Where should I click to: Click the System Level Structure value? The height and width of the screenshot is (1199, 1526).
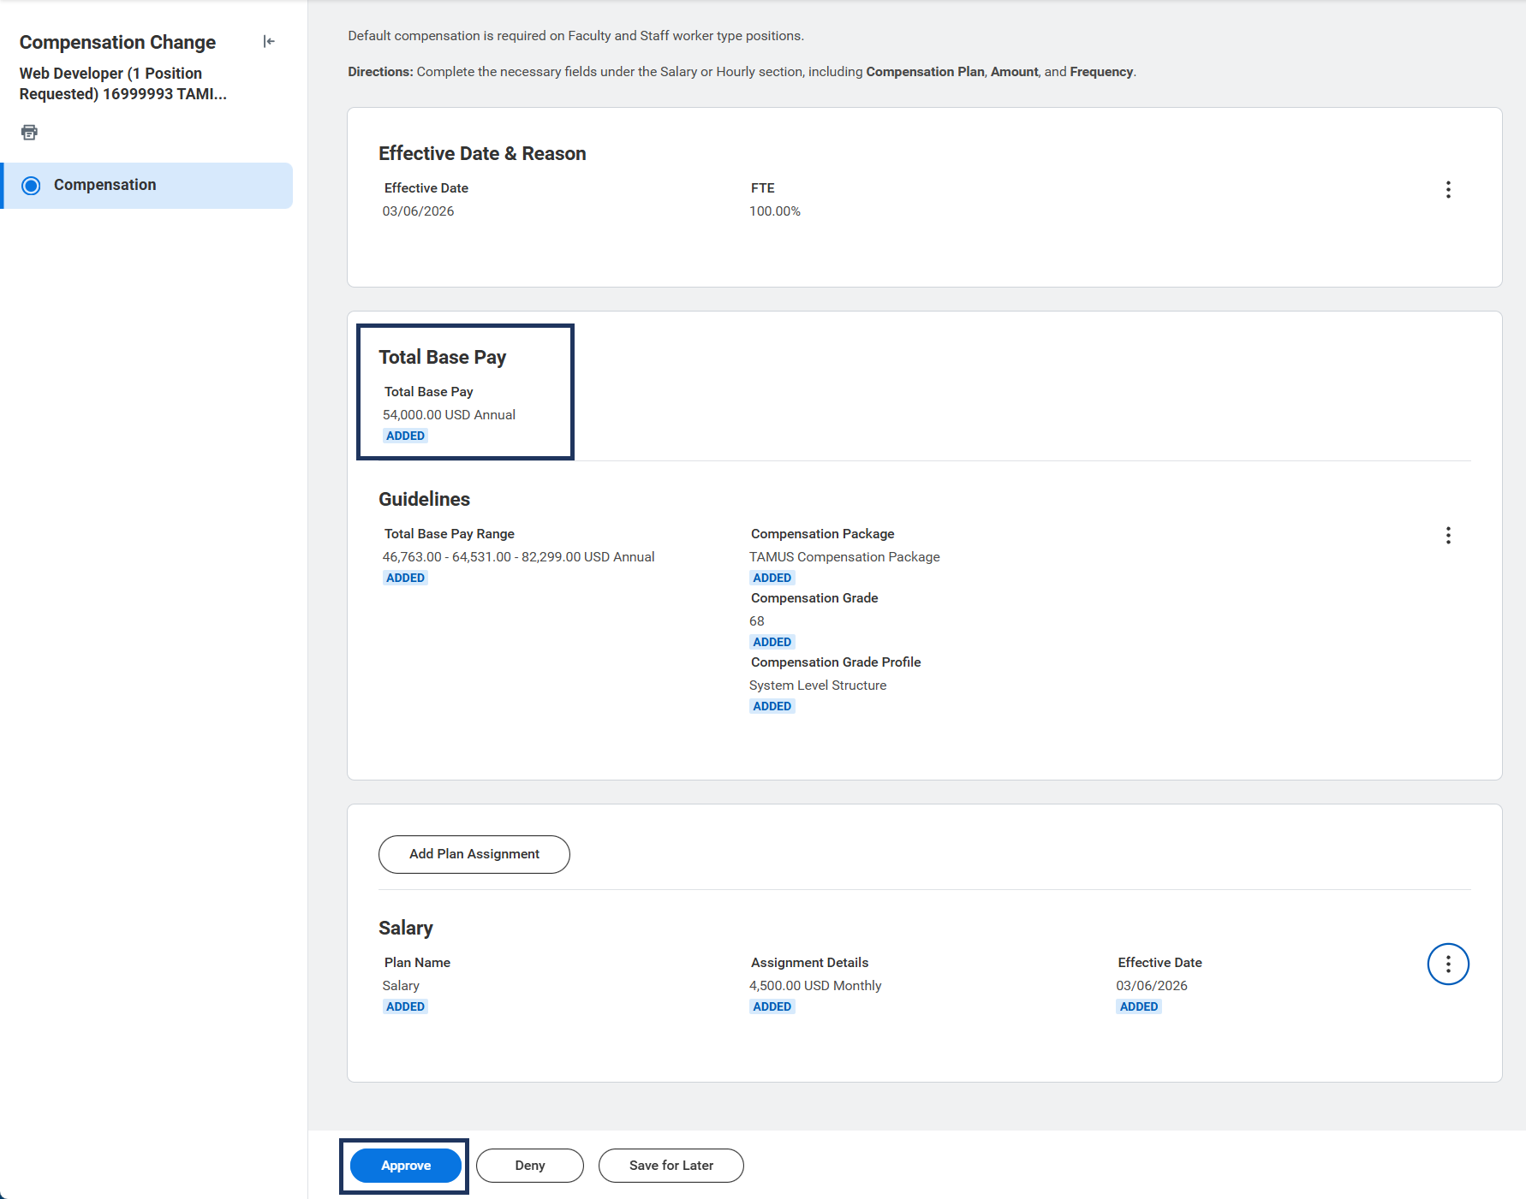[x=818, y=686]
